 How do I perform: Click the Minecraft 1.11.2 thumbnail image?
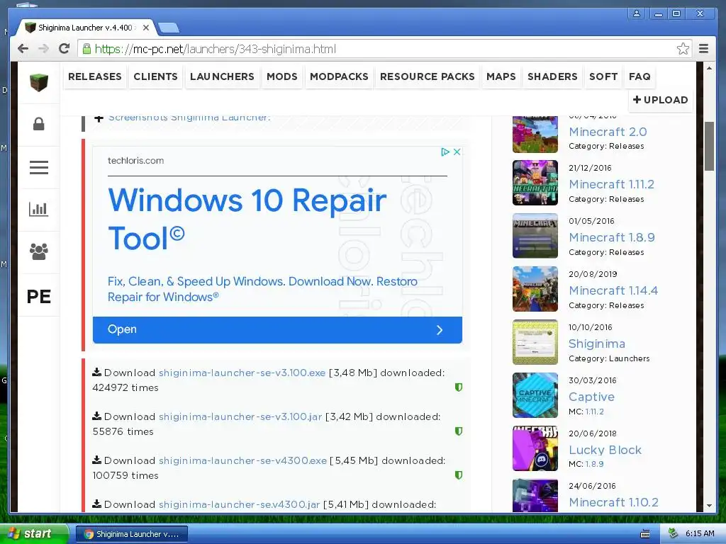pyautogui.click(x=535, y=183)
